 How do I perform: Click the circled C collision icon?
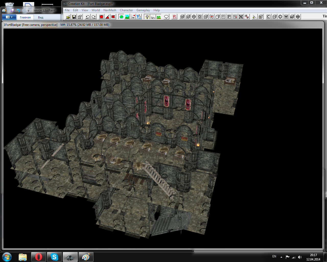pyautogui.click(x=280, y=17)
